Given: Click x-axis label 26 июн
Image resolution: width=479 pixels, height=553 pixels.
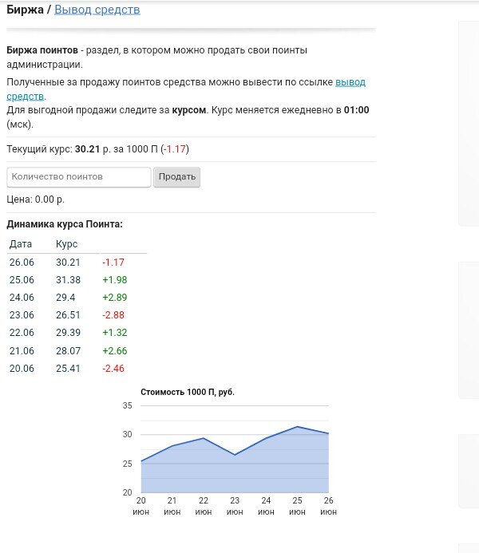Looking at the screenshot, I should [x=328, y=506].
